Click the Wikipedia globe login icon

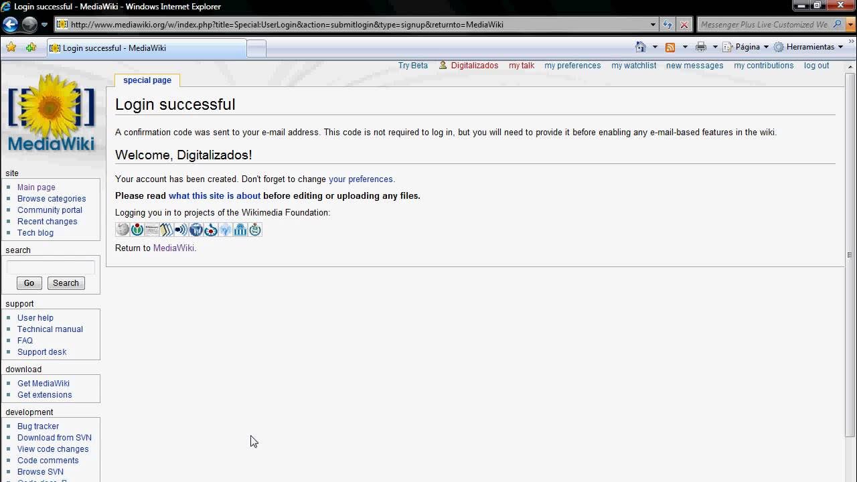tap(123, 230)
